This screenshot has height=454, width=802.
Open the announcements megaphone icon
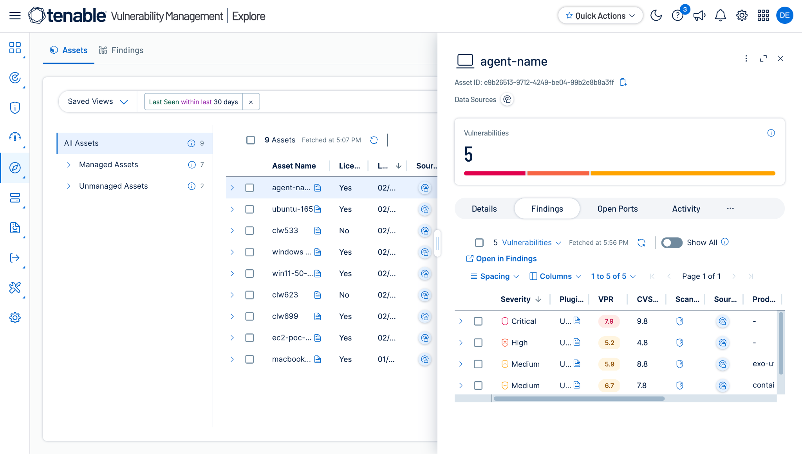tap(699, 16)
